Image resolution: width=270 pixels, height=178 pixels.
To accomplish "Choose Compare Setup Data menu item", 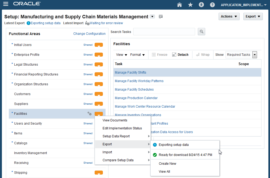I will (118, 160).
